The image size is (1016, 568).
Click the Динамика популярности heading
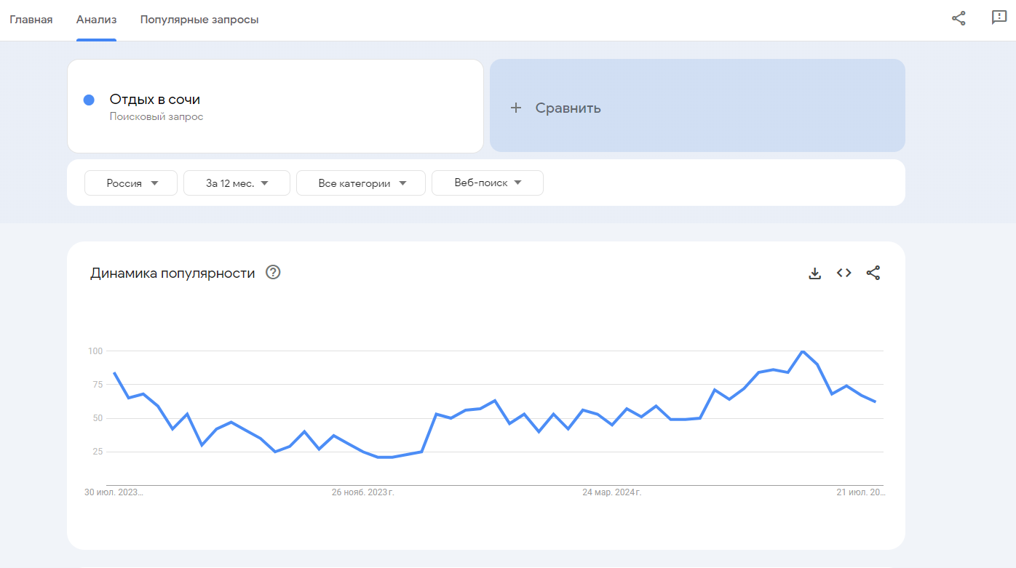(172, 273)
